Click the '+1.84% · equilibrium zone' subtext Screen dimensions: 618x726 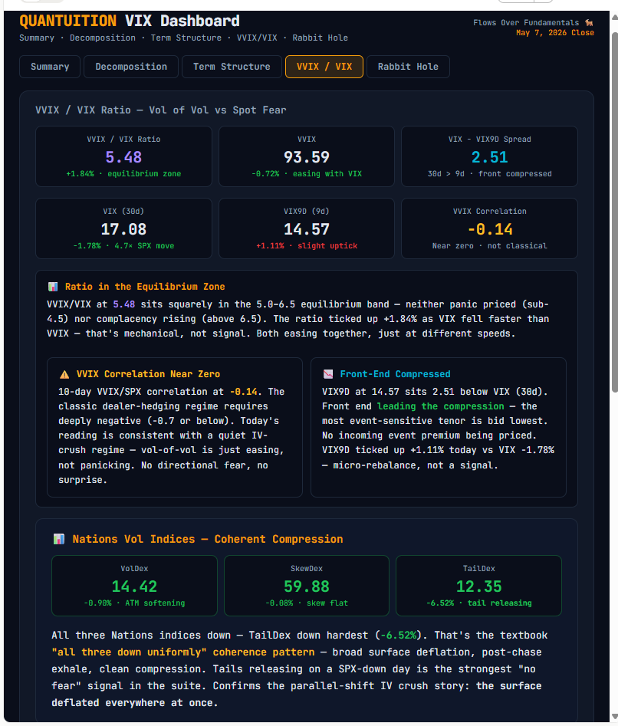(x=123, y=173)
